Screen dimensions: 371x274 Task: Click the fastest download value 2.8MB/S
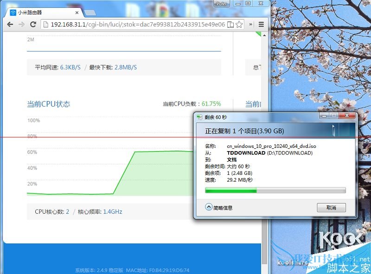[126, 67]
